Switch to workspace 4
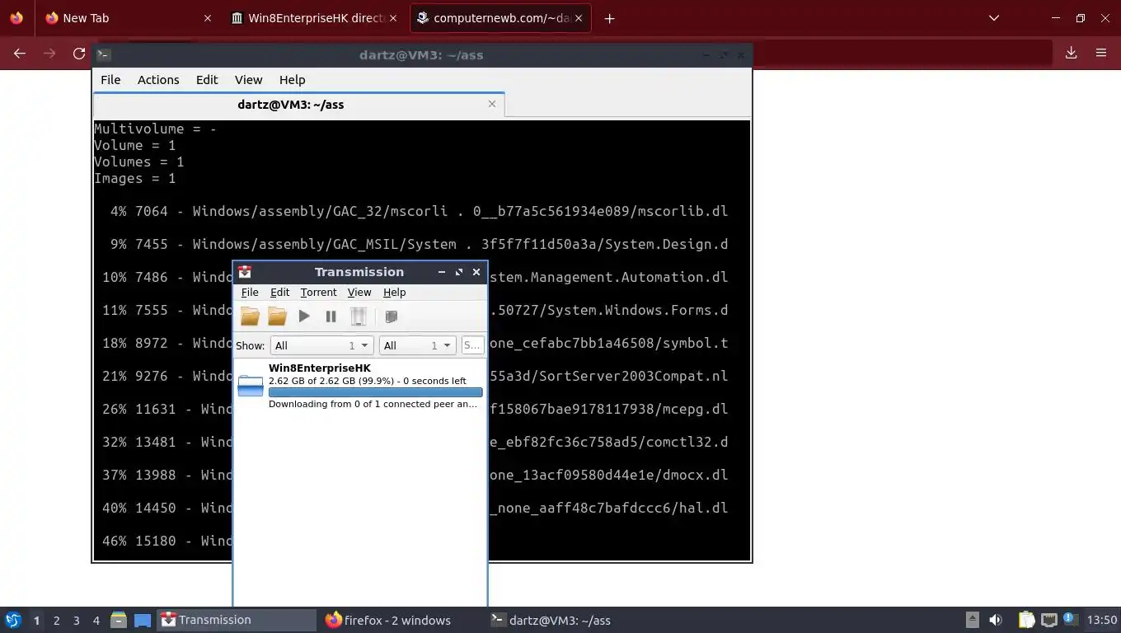Image resolution: width=1121 pixels, height=633 pixels. pos(96,621)
